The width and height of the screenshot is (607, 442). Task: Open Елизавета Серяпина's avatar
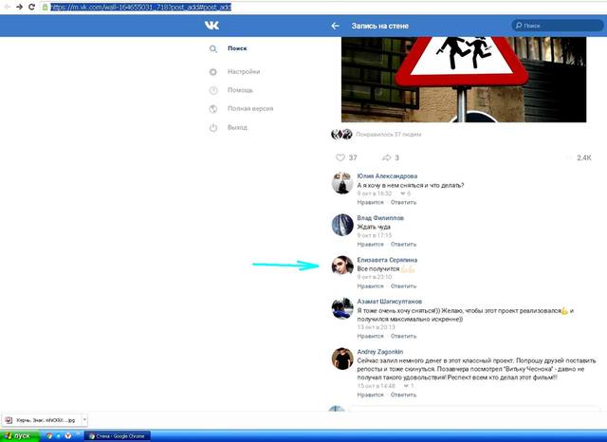point(342,266)
